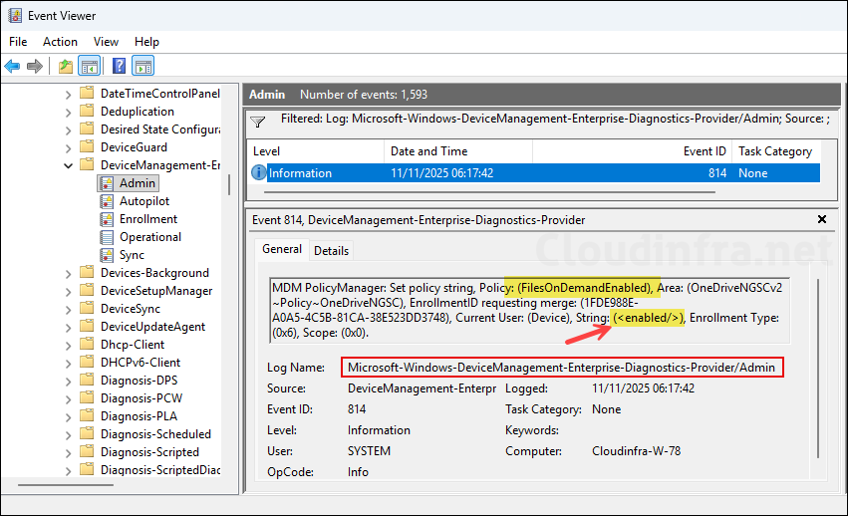Click the event details vertical scrollbar
848x516 pixels.
(x=819, y=368)
